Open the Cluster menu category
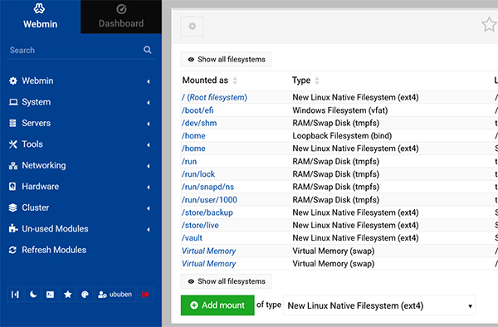This screenshot has height=327, width=498. click(81, 208)
